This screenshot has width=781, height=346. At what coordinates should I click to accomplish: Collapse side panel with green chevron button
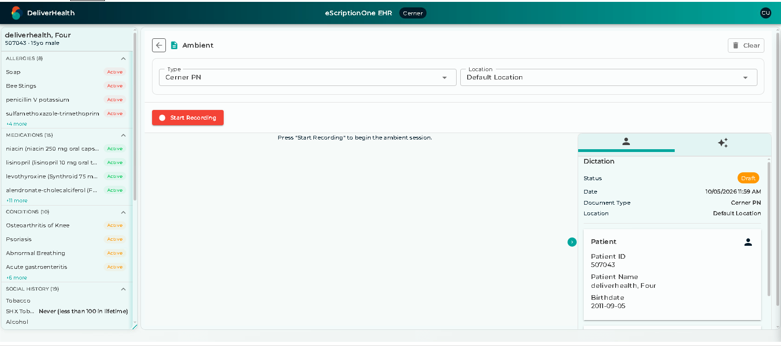point(572,242)
